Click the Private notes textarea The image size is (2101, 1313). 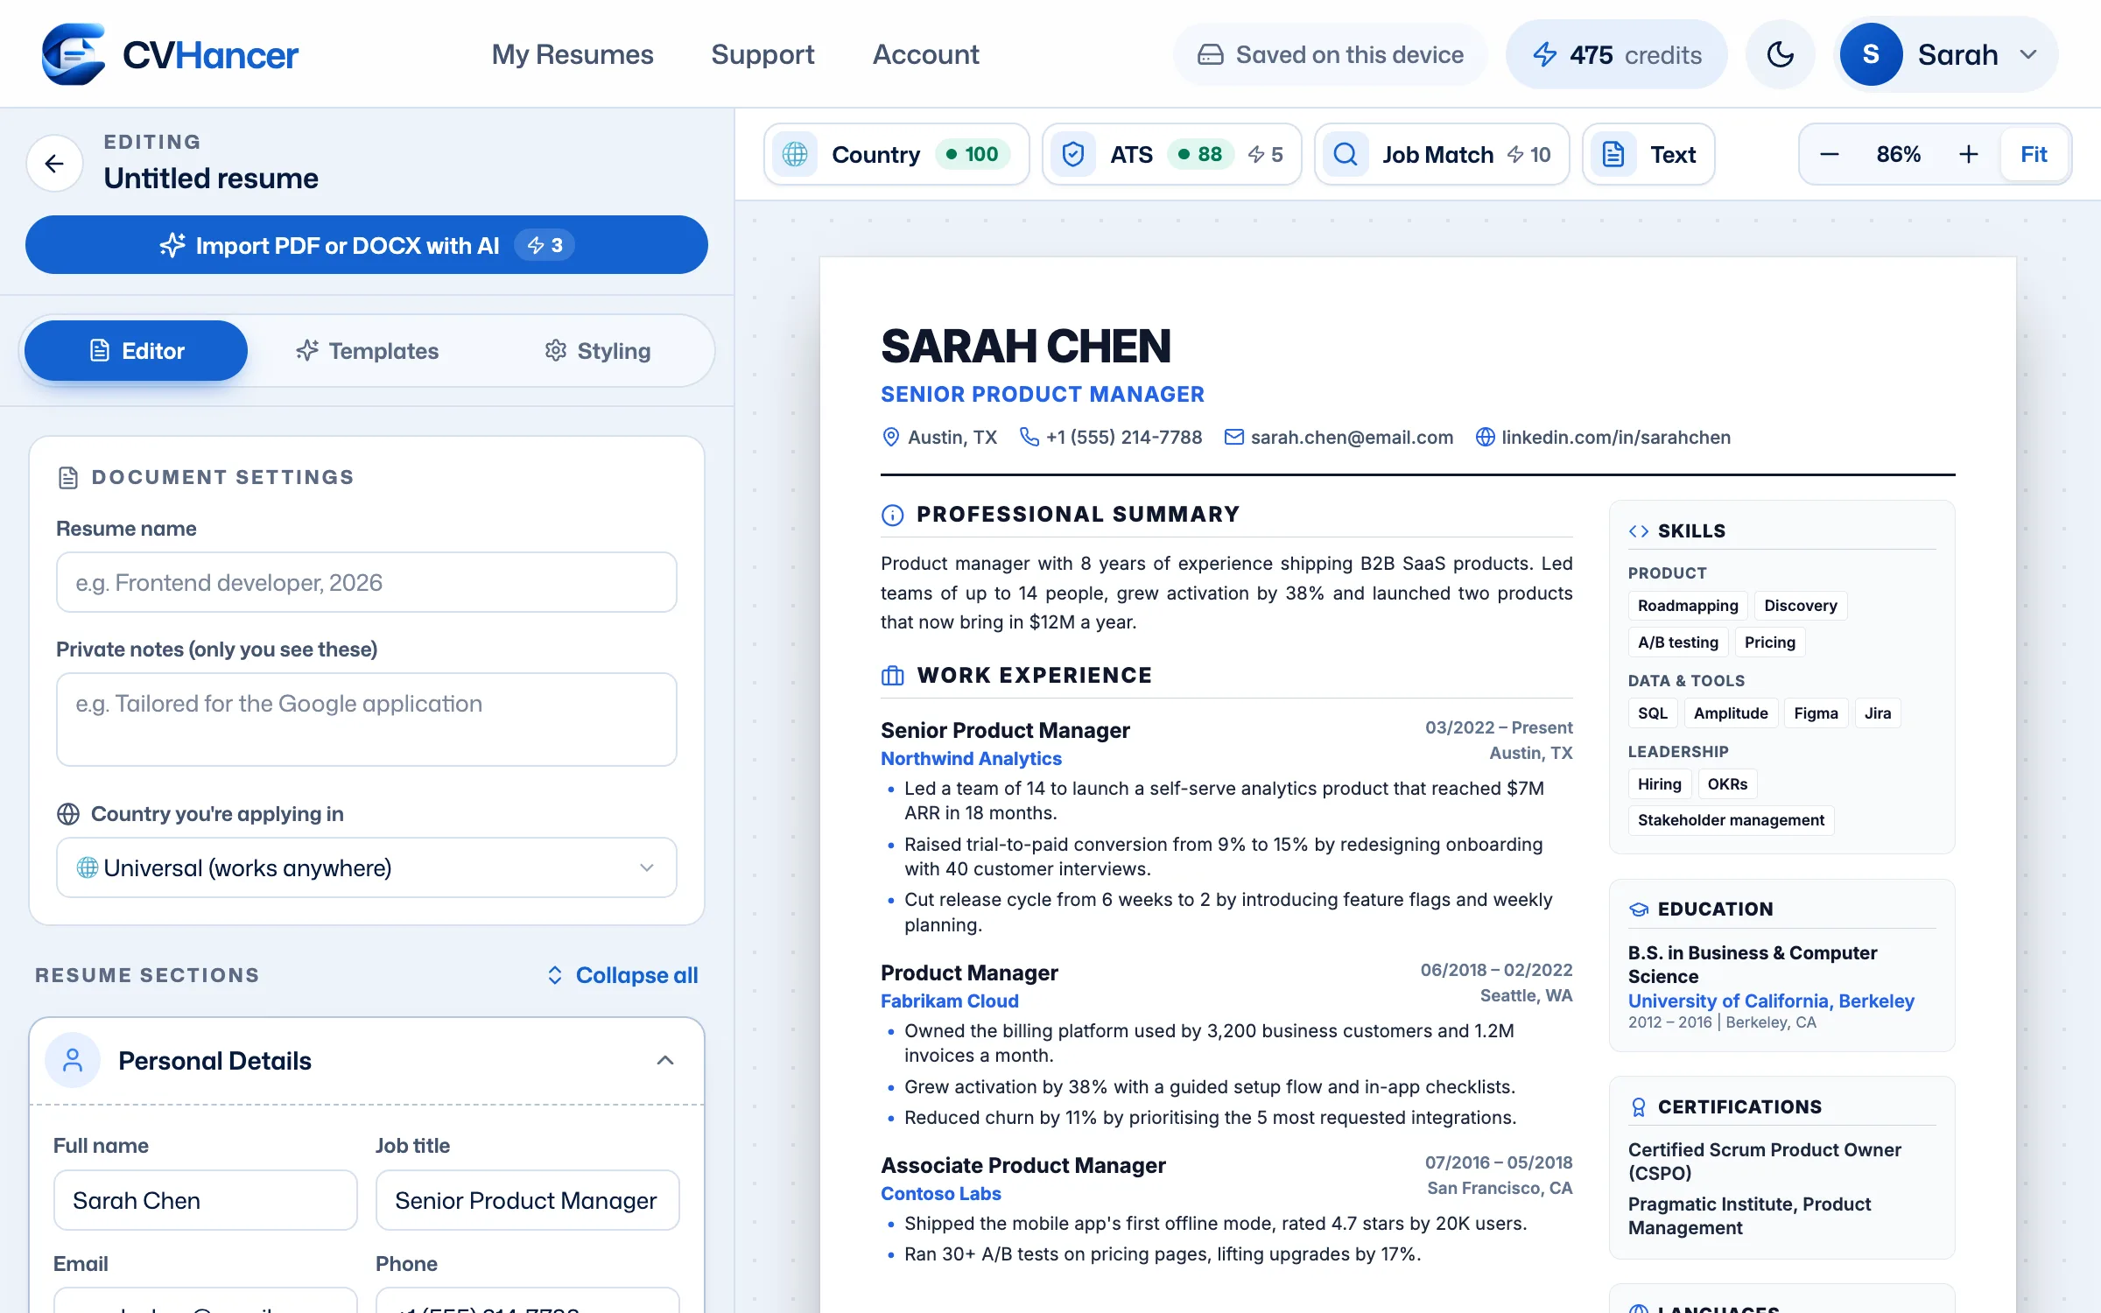point(367,719)
